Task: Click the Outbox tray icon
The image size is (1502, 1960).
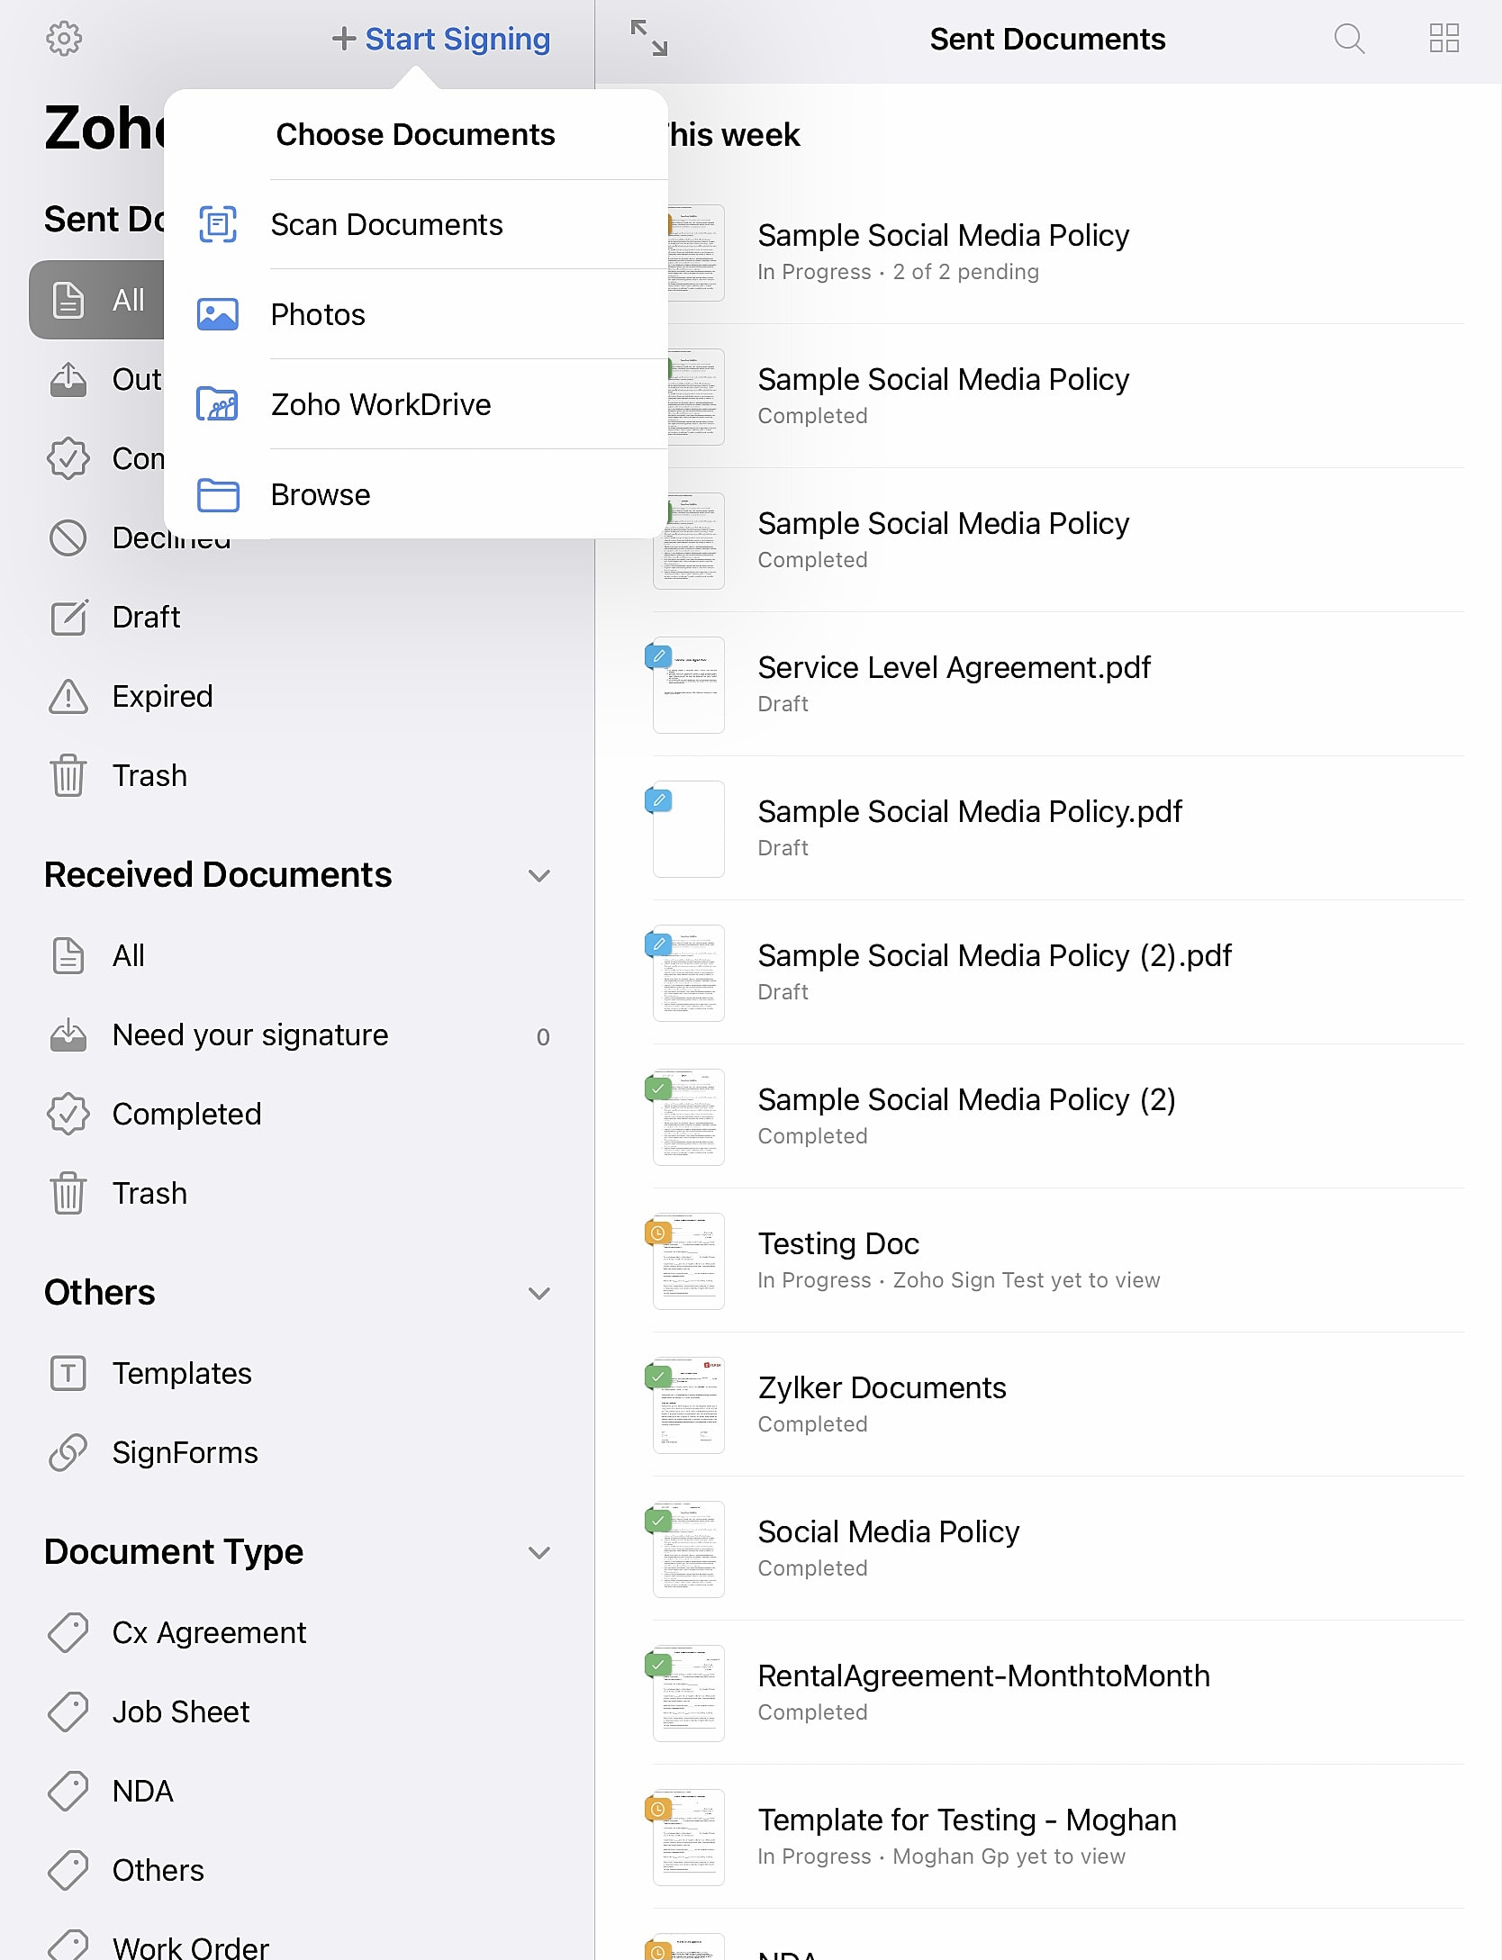Action: coord(68,379)
